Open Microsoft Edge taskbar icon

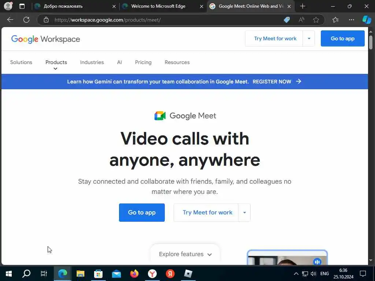tap(62, 274)
